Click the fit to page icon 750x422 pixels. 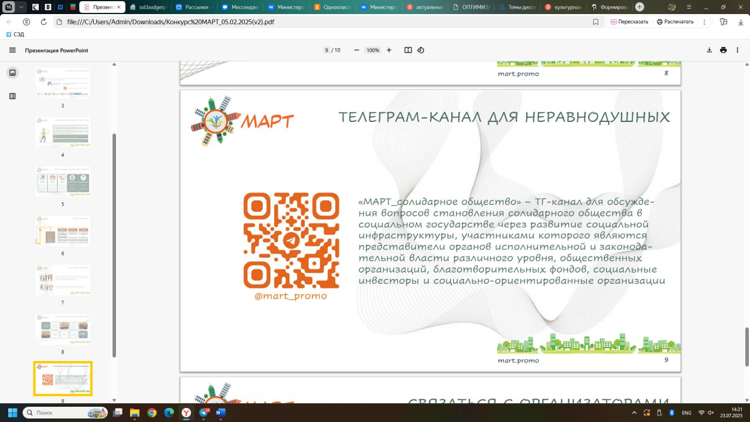(x=408, y=50)
